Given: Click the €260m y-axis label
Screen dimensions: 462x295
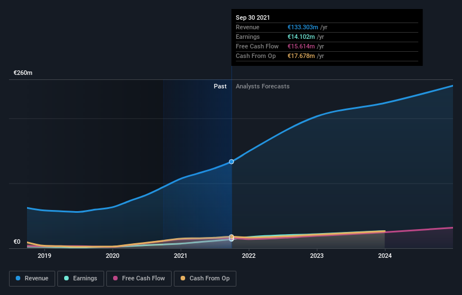Looking at the screenshot, I should [x=23, y=73].
